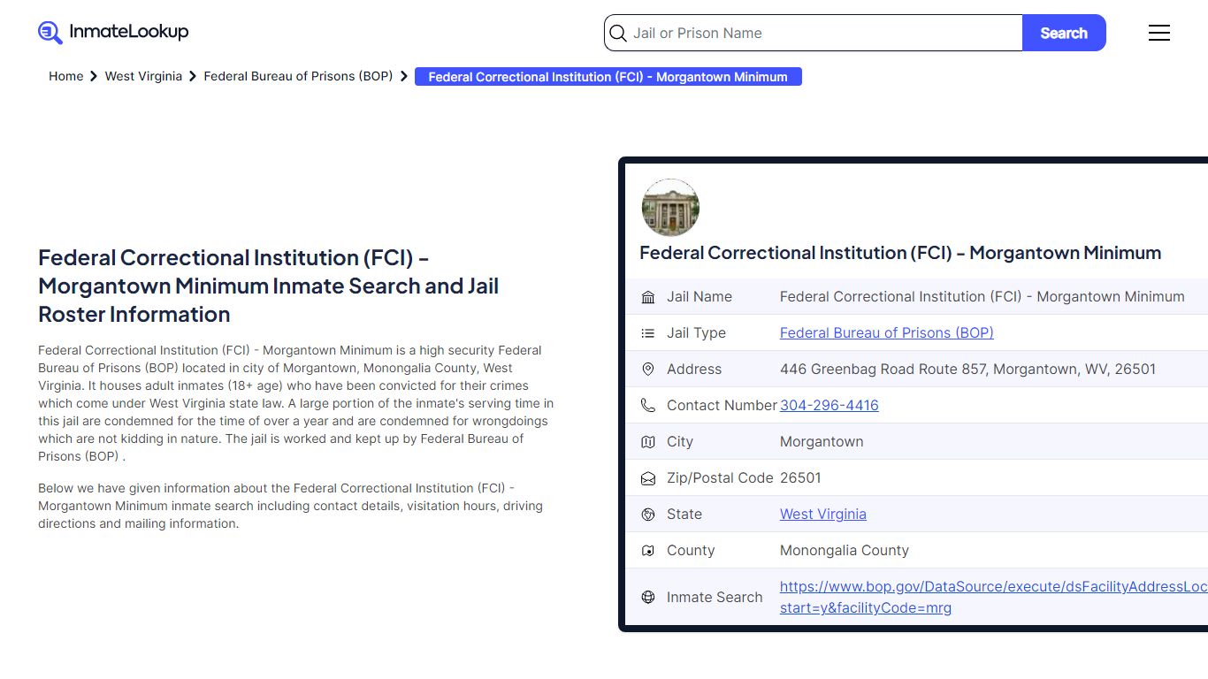The image size is (1208, 679).
Task: Click chevron after West Virginia breadcrumb
Action: [193, 77]
